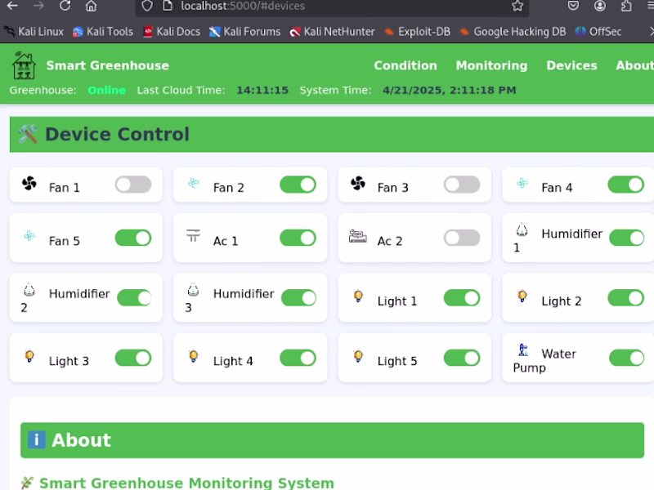The image size is (654, 490).
Task: Click the green Online status text
Action: pyautogui.click(x=107, y=90)
